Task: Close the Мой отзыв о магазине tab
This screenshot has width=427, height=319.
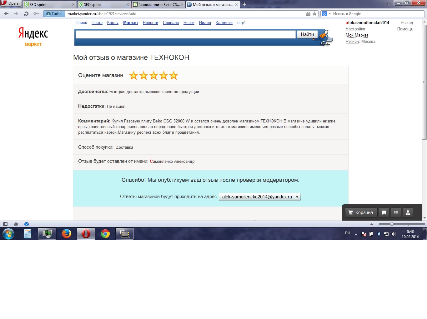Action: tap(236, 4)
